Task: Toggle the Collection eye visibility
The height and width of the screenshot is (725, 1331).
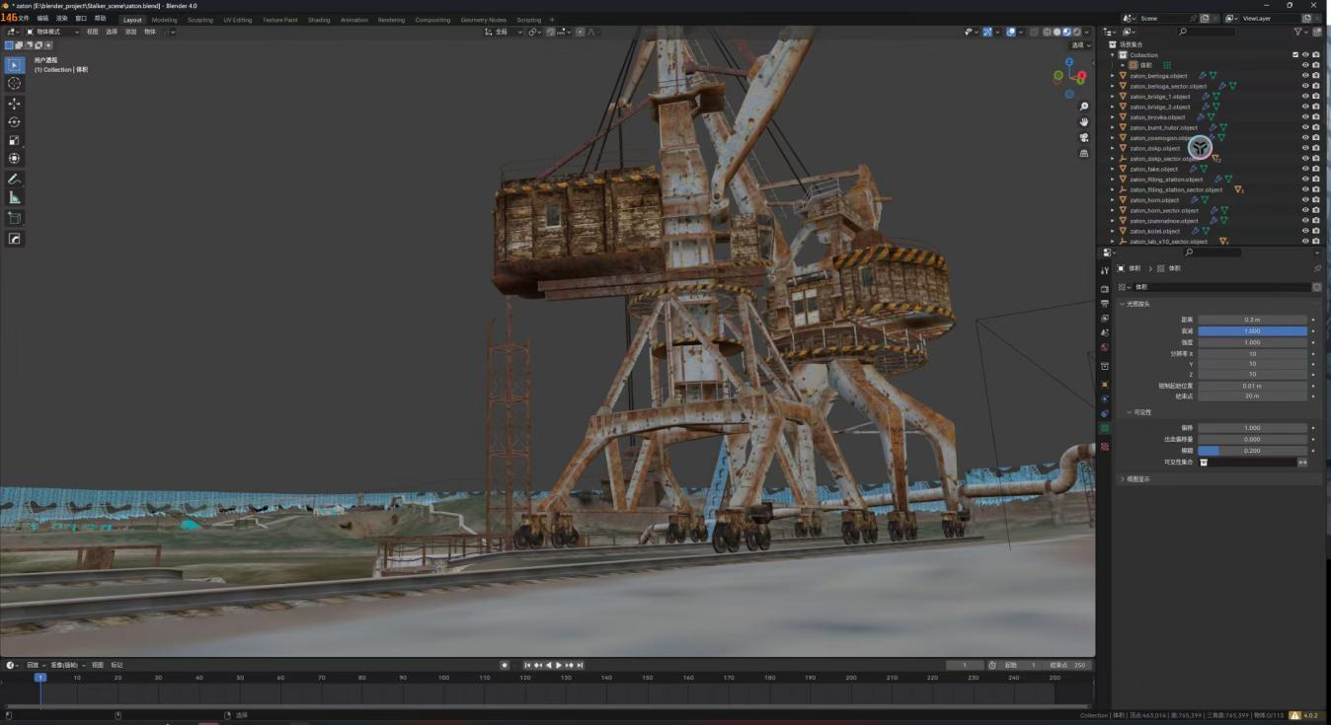Action: pos(1305,55)
